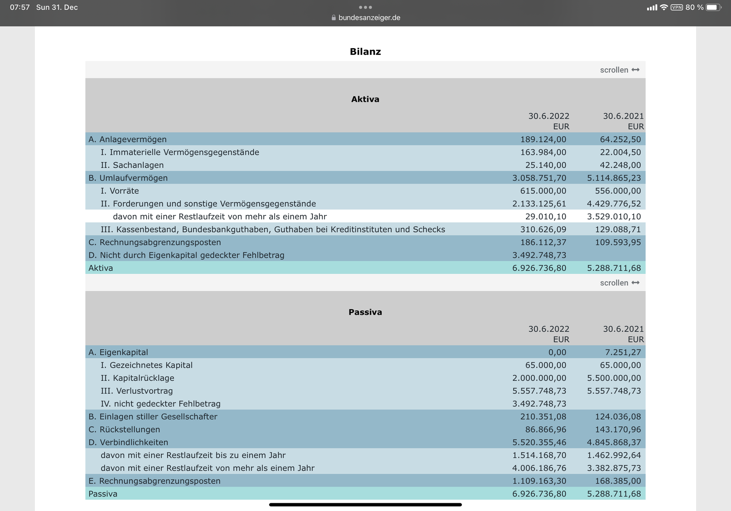
Task: Click the scroll arrow icon above Aktiva table
Action: pos(635,70)
